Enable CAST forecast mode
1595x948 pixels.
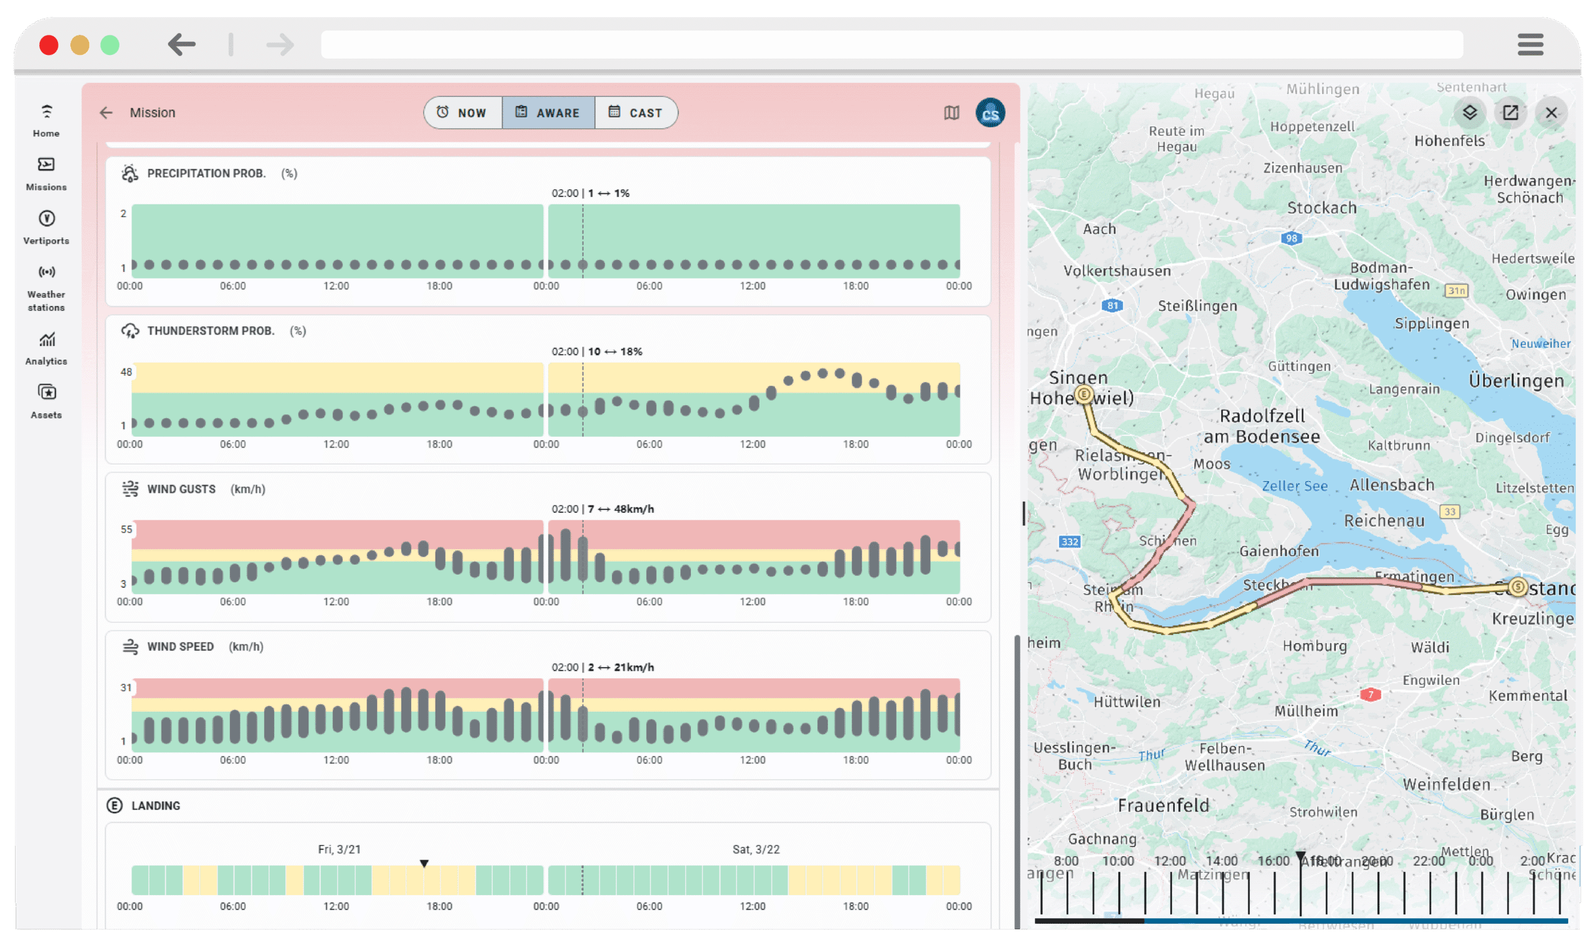click(x=637, y=112)
